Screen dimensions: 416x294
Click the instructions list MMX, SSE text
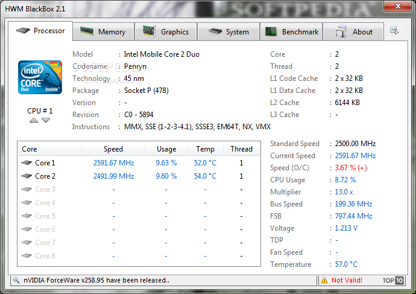point(197,127)
